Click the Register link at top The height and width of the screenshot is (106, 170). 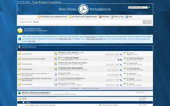click(x=44, y=2)
